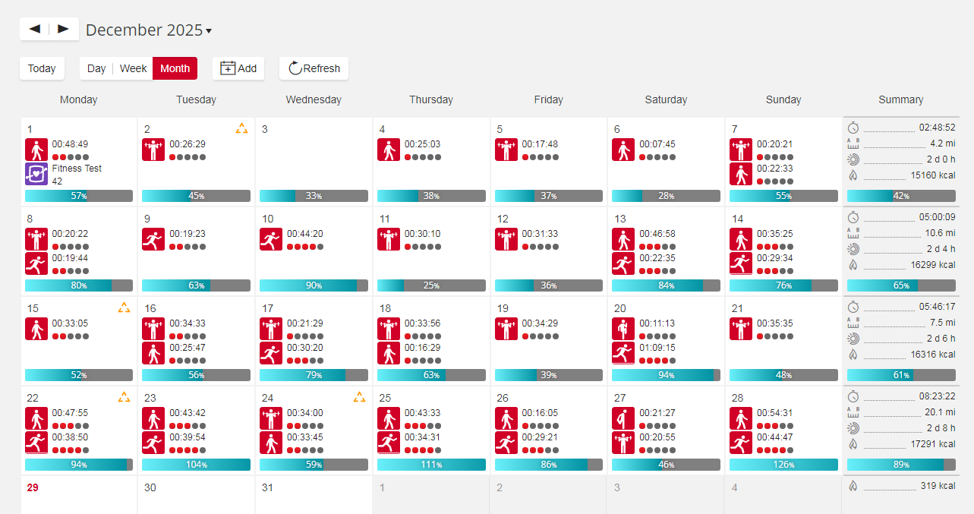The height and width of the screenshot is (514, 974).
Task: Click the strength training icon on December 2
Action: [153, 150]
